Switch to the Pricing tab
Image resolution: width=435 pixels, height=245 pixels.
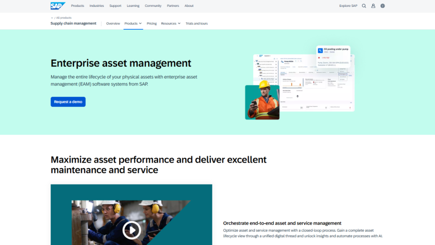pos(152,23)
